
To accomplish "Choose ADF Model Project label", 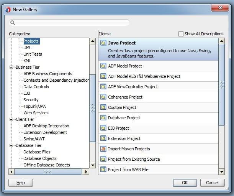I will click(125, 66).
